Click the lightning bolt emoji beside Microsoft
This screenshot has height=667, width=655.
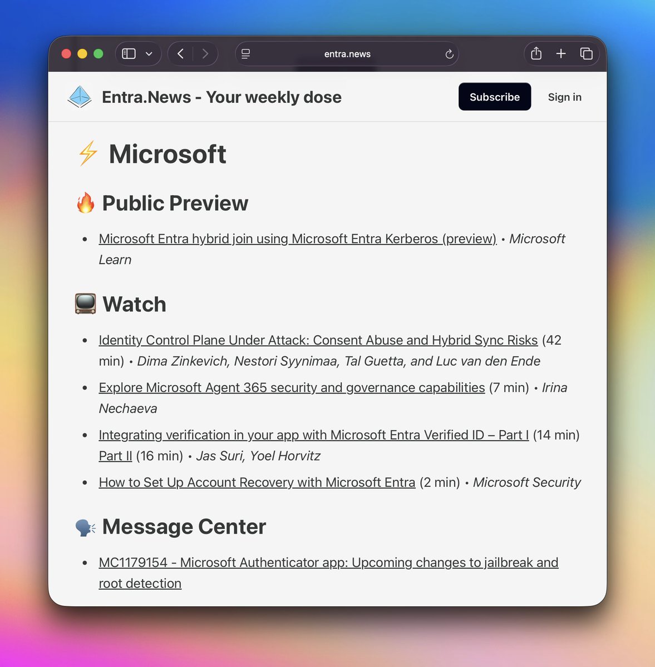pos(87,153)
